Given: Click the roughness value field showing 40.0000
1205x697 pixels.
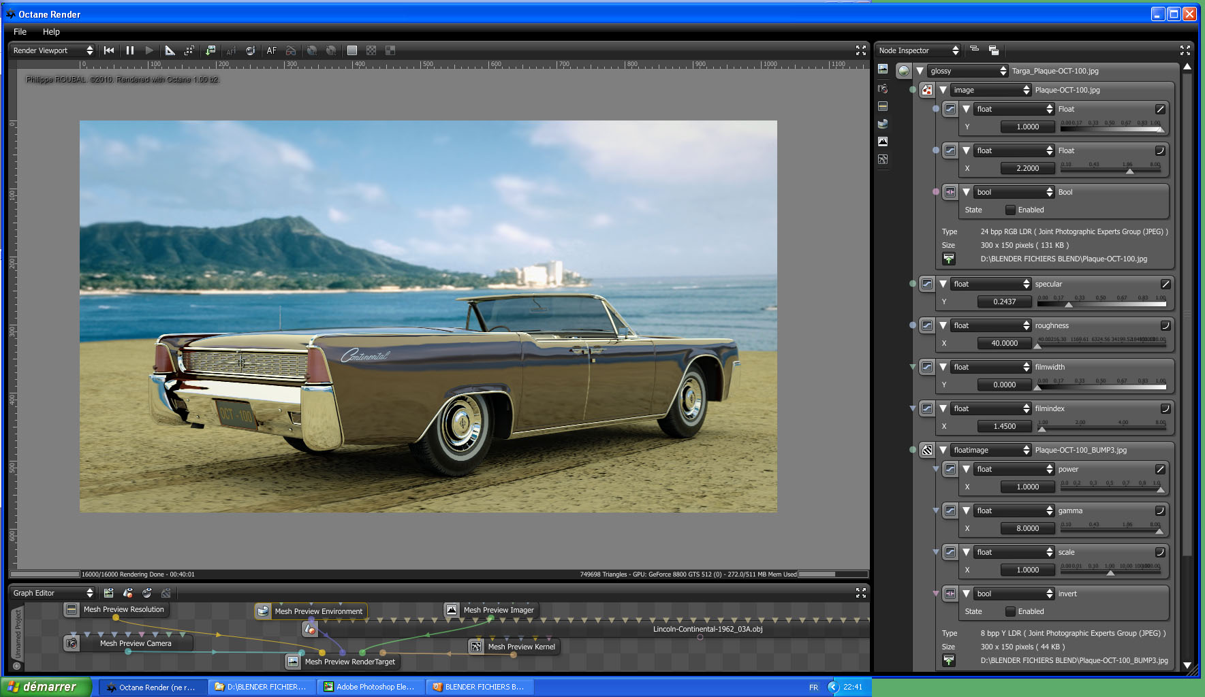Looking at the screenshot, I should tap(1004, 343).
